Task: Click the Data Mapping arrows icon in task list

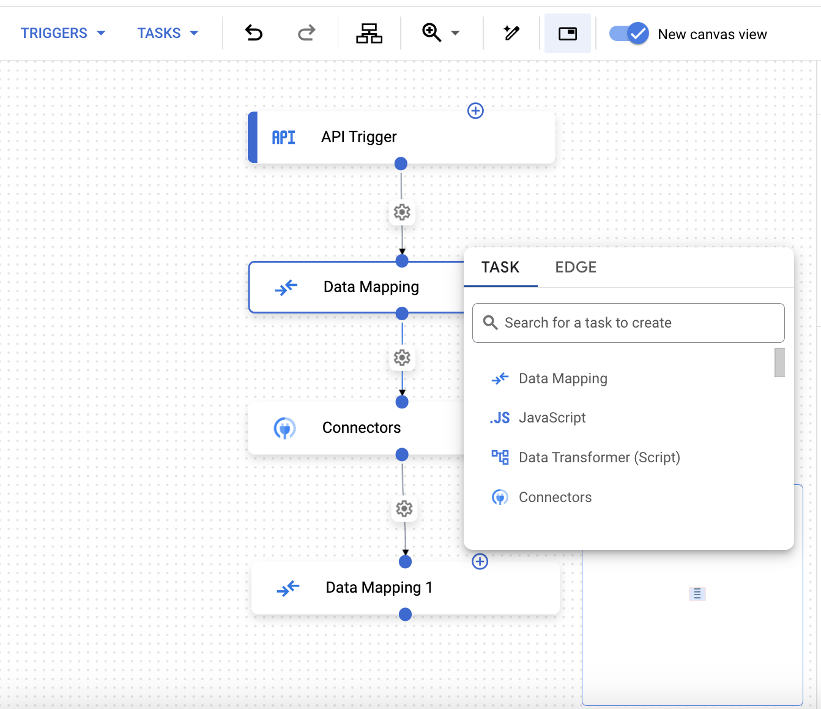Action: tap(500, 378)
